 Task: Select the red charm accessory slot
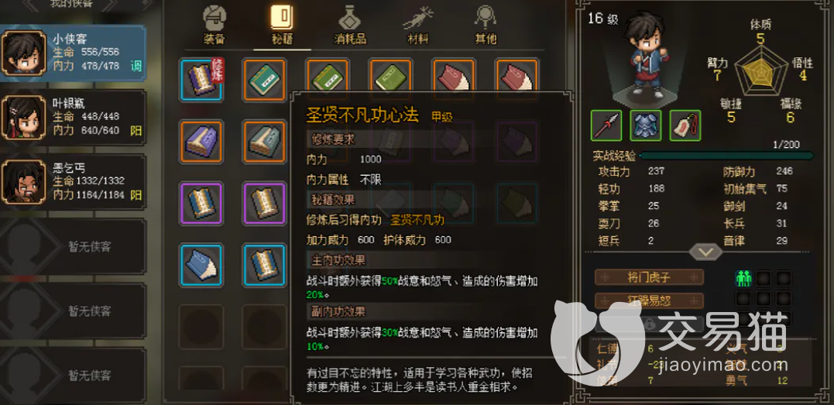tap(685, 125)
